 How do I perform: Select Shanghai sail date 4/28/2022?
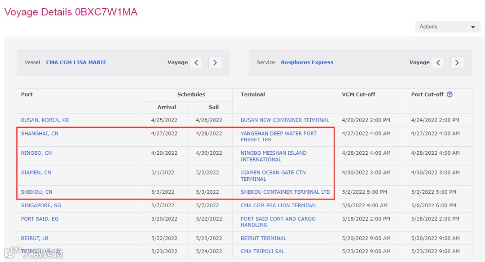pos(209,134)
